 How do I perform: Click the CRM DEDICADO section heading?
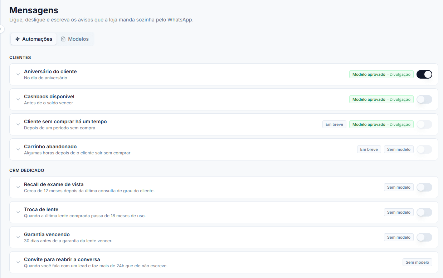tap(26, 170)
